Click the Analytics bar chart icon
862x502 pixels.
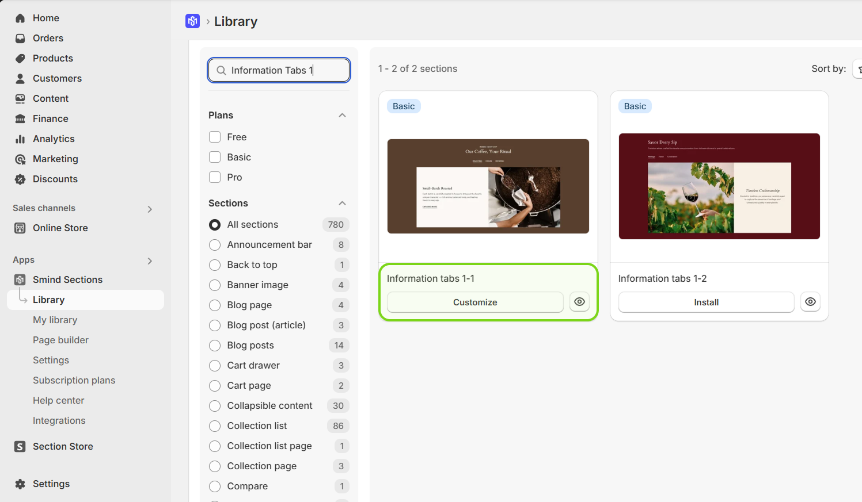20,139
